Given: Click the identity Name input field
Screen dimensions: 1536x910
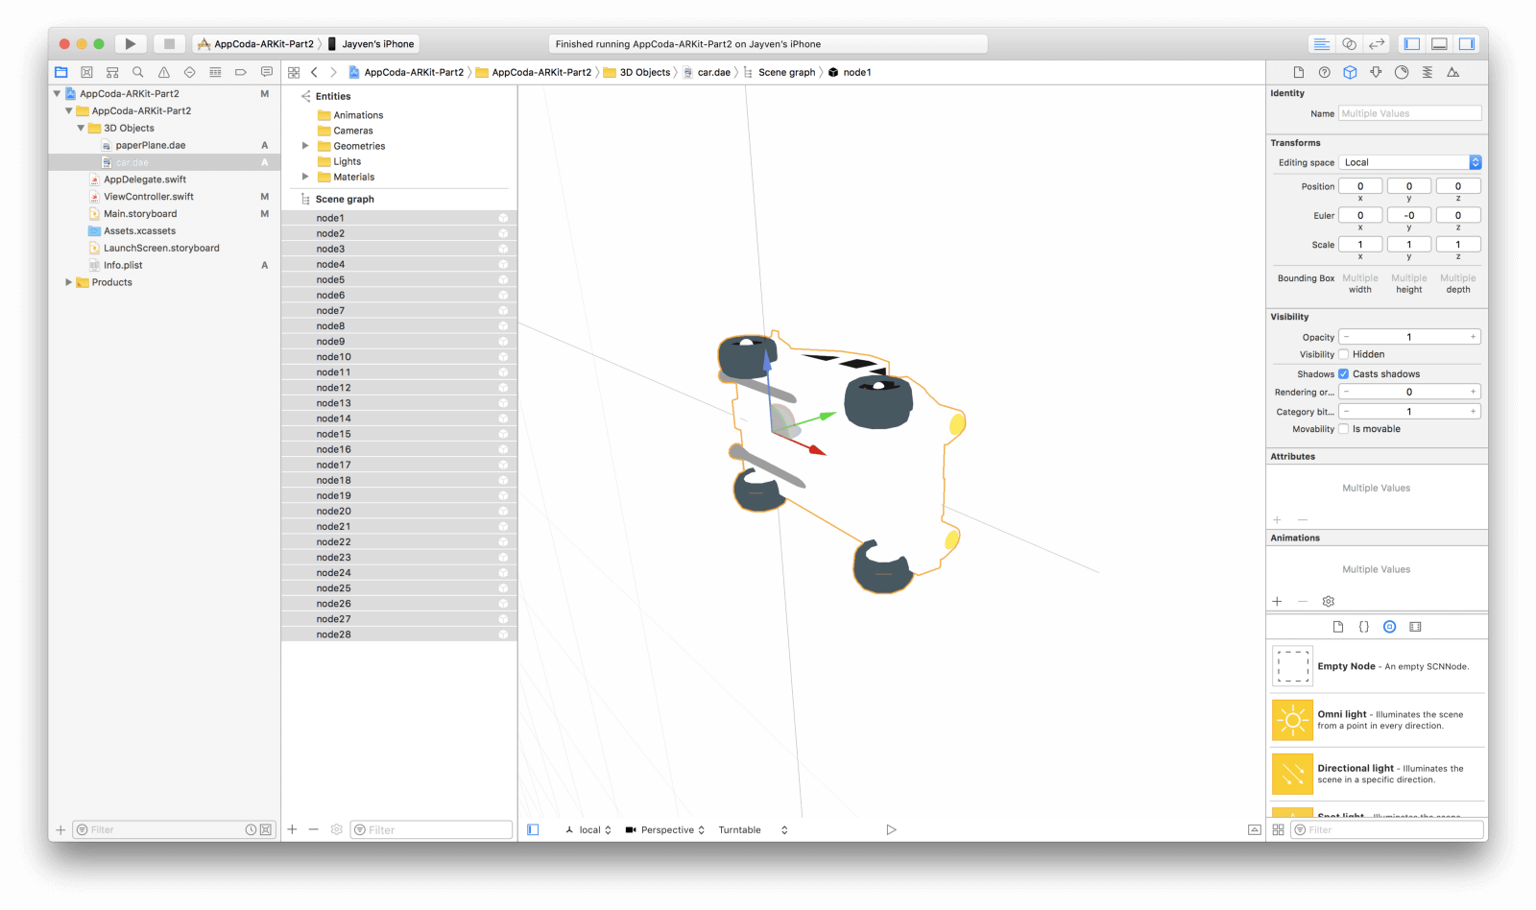Looking at the screenshot, I should coord(1409,113).
